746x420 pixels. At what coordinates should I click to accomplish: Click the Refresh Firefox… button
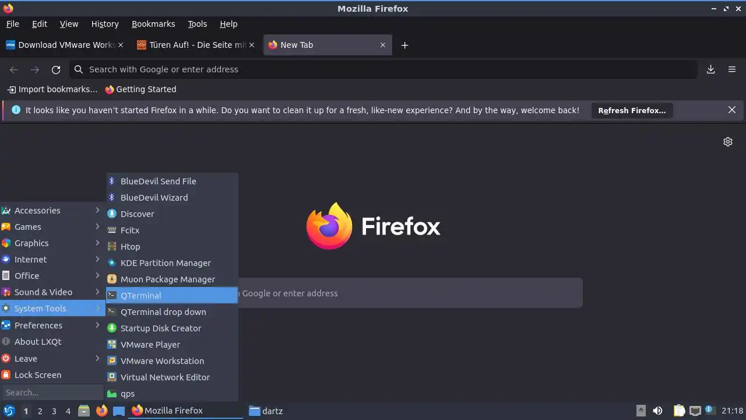(x=632, y=110)
